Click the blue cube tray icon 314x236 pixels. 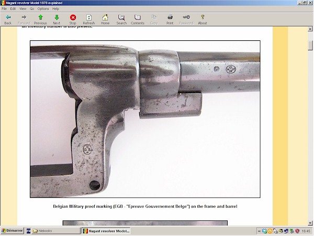[x=264, y=231]
